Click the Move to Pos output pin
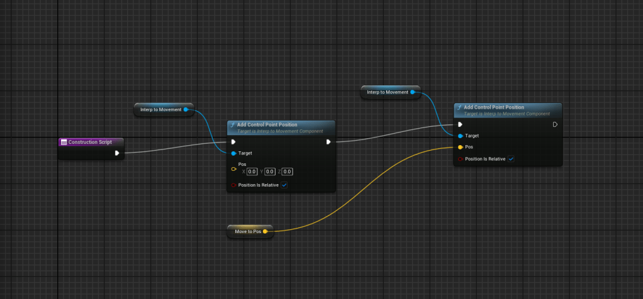This screenshot has width=643, height=299. [265, 232]
